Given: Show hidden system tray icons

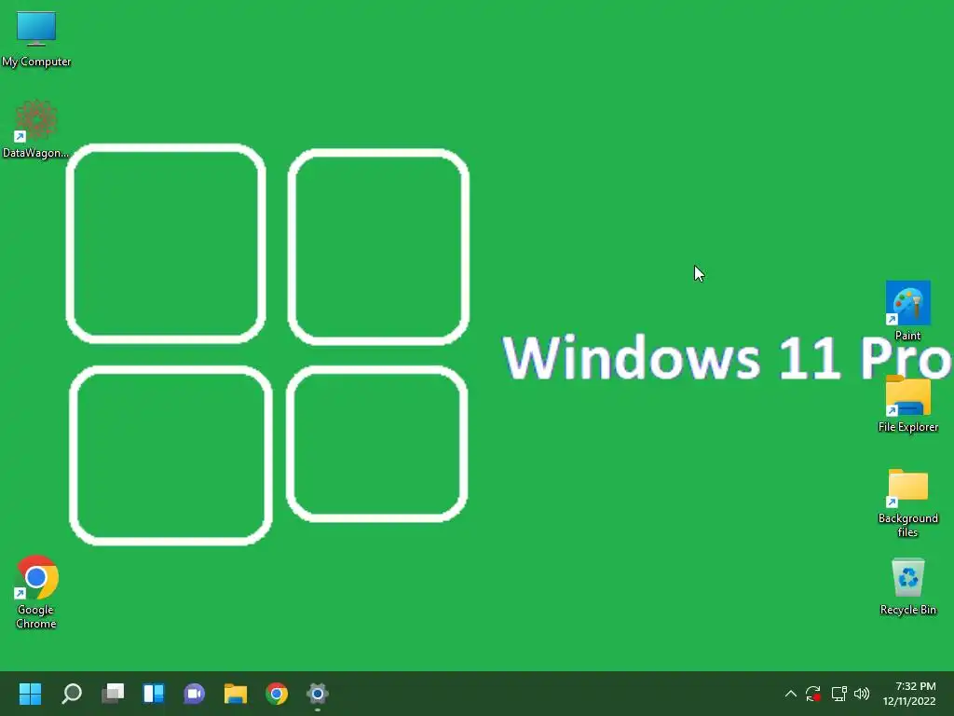Looking at the screenshot, I should click(790, 694).
